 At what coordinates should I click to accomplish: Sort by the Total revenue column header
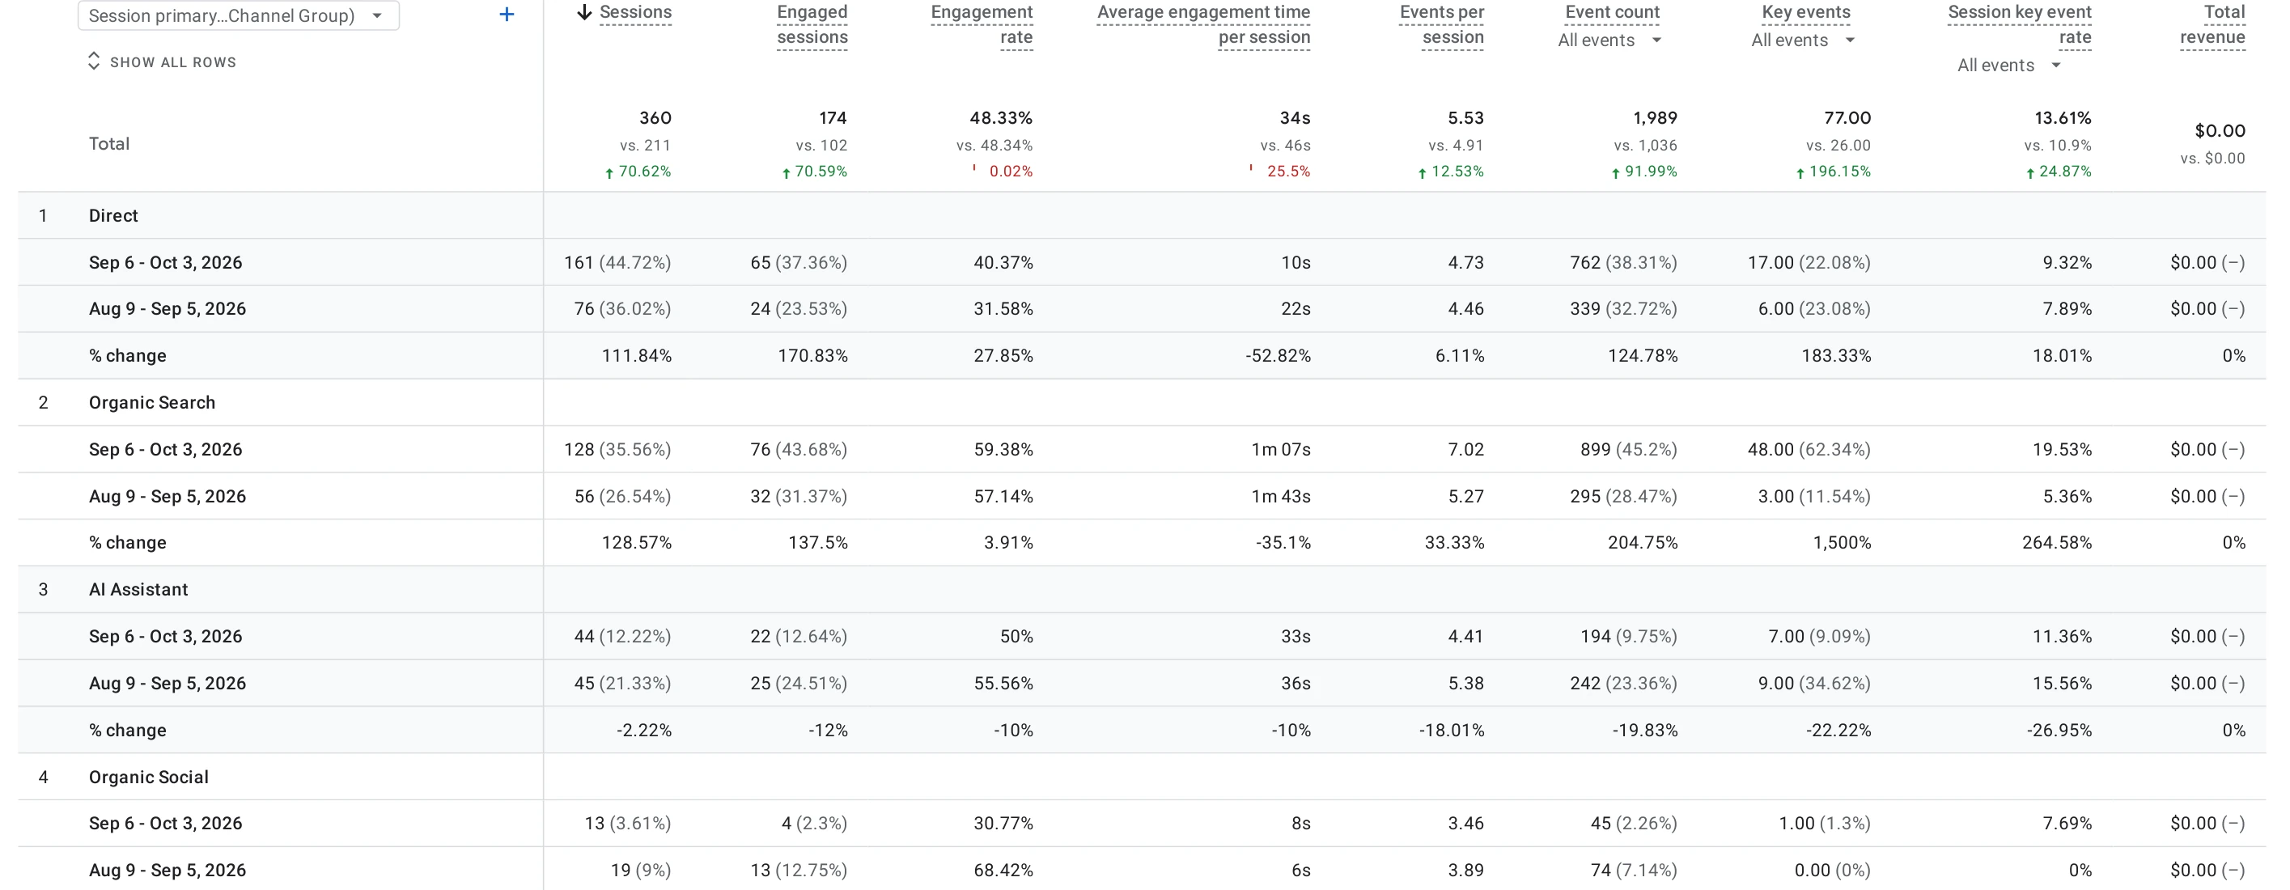click(x=2212, y=25)
